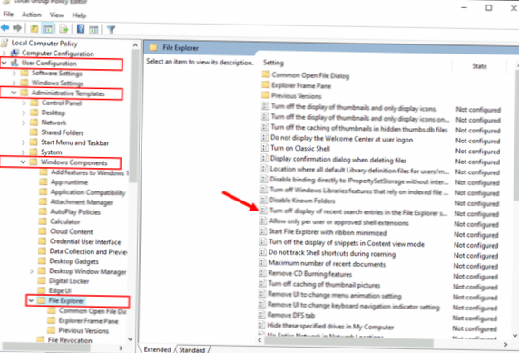Click the Cloud Content folder icon in tree
This screenshot has width=519, height=353.
tap(43, 231)
